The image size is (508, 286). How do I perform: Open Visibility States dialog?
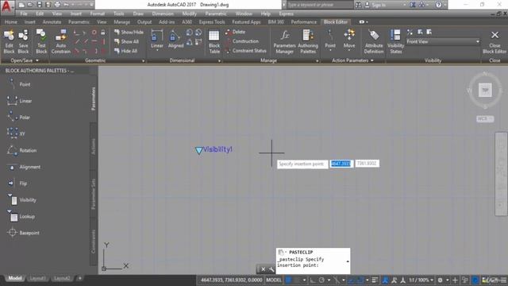pos(395,41)
